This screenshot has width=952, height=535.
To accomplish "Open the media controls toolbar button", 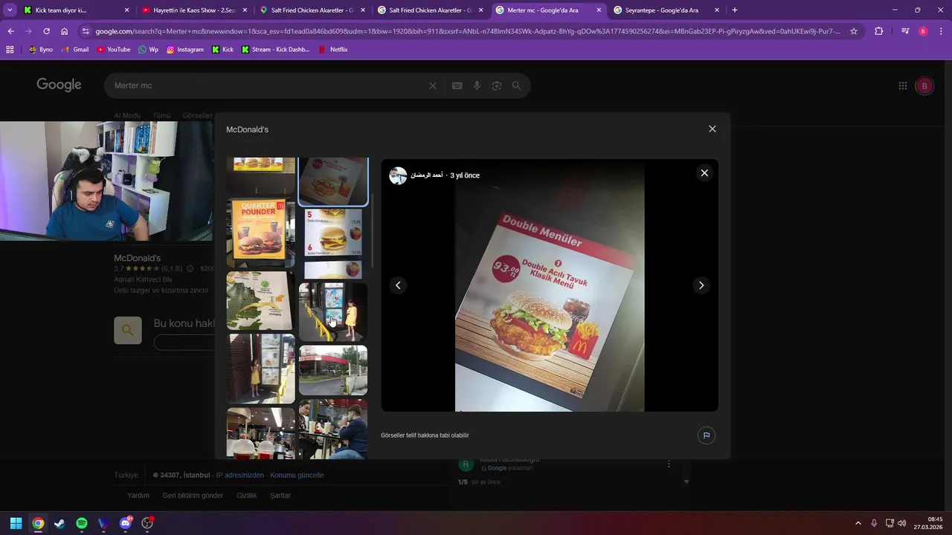I will pyautogui.click(x=905, y=31).
